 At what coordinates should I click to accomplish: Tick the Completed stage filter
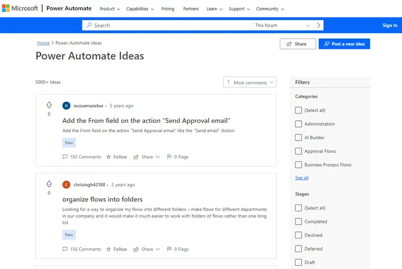[298, 222]
